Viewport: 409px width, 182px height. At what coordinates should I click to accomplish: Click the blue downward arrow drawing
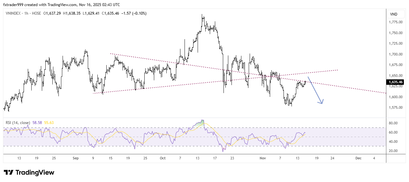(315, 91)
